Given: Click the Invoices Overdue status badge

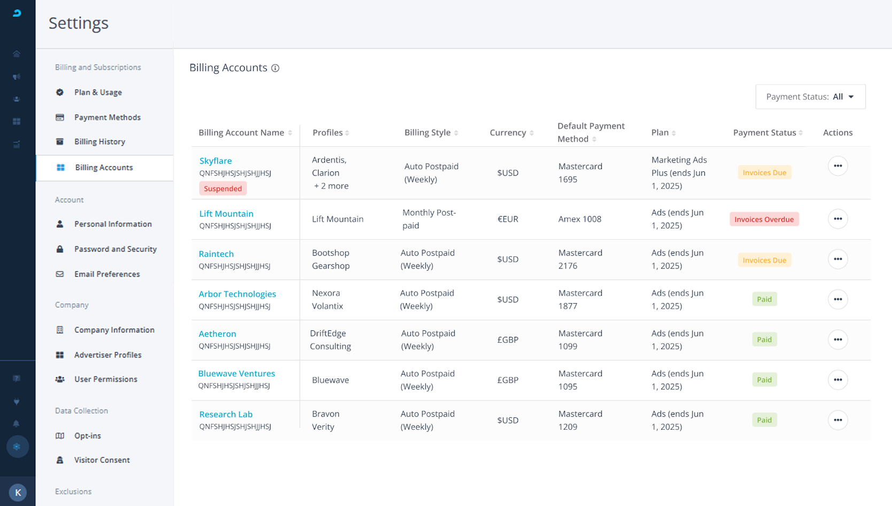Looking at the screenshot, I should [x=764, y=219].
